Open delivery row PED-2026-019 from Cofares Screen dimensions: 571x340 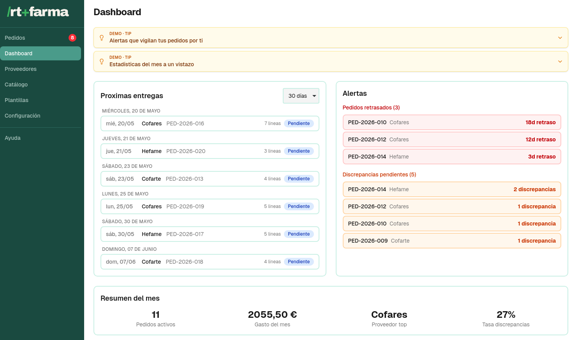tap(210, 206)
